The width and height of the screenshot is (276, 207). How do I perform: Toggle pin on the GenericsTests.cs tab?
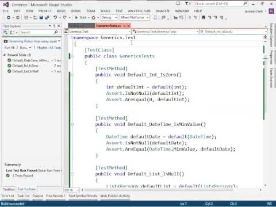tap(125, 26)
